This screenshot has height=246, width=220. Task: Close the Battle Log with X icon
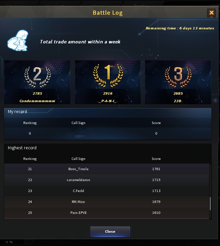(211, 13)
